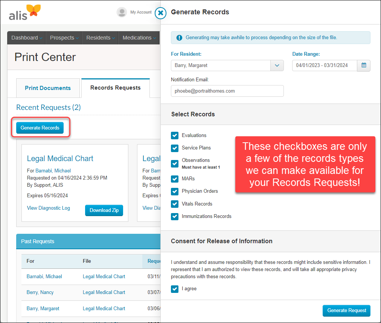Expand the For Resident dropdown arrow
Screen dimensions: 381x323
coord(277,66)
